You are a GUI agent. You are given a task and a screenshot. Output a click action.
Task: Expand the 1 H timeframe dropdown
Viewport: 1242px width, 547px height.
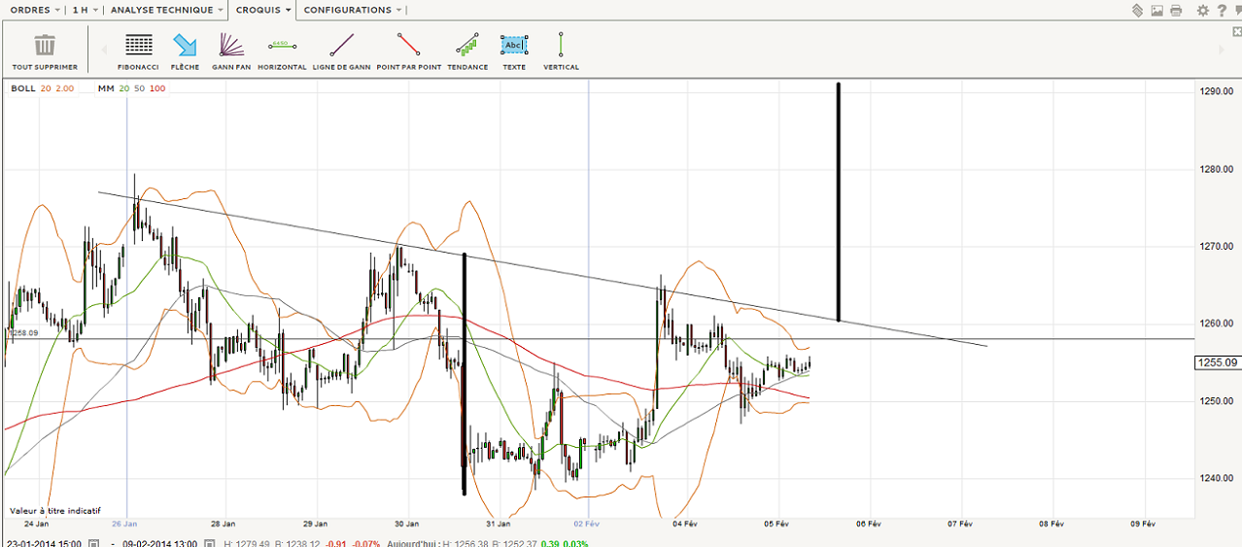tap(86, 10)
